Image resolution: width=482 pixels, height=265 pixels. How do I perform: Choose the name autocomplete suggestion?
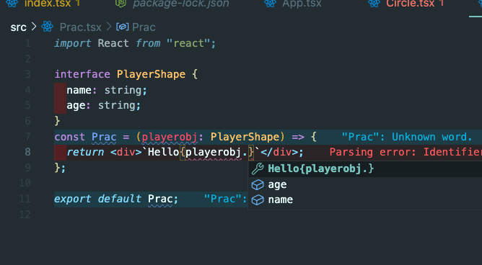pyautogui.click(x=365, y=200)
